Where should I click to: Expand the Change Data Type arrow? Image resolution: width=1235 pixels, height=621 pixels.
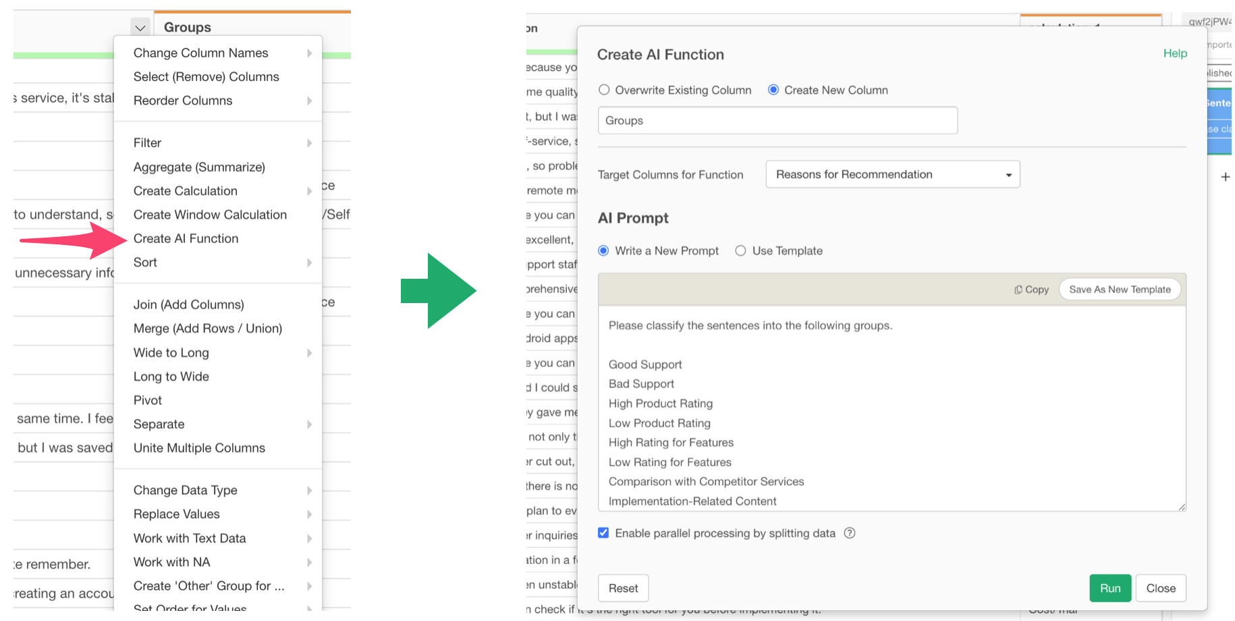(310, 490)
